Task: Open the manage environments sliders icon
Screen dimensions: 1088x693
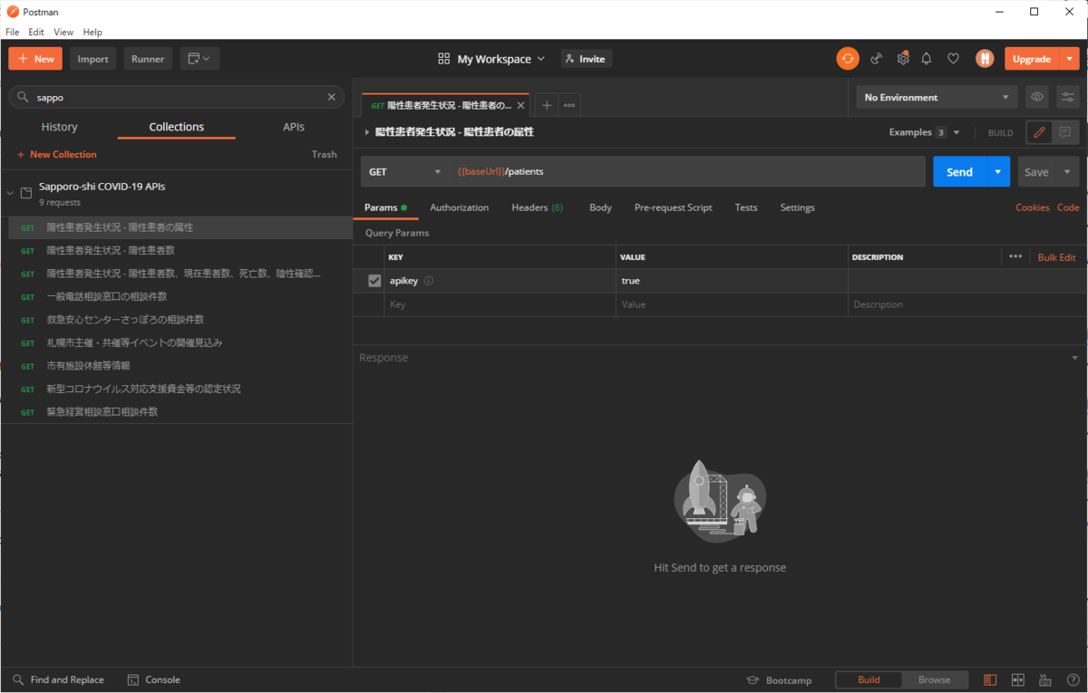Action: click(x=1068, y=97)
